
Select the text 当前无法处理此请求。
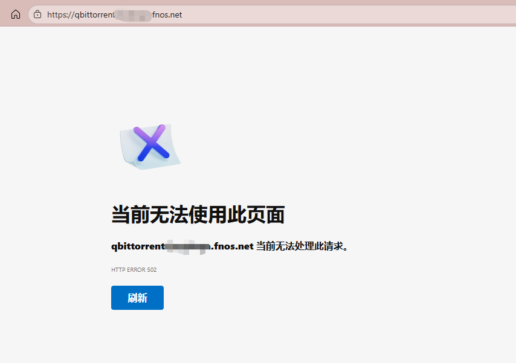coord(303,246)
